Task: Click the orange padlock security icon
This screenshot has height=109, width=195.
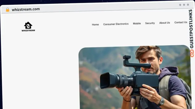Action: 8,10
